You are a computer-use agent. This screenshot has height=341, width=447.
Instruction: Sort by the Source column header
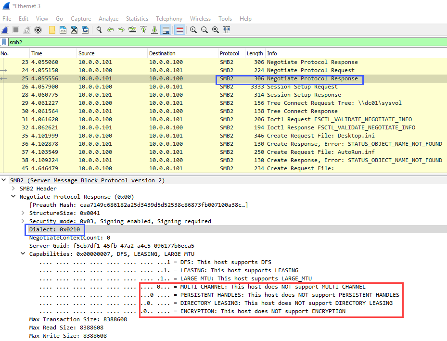112,53
